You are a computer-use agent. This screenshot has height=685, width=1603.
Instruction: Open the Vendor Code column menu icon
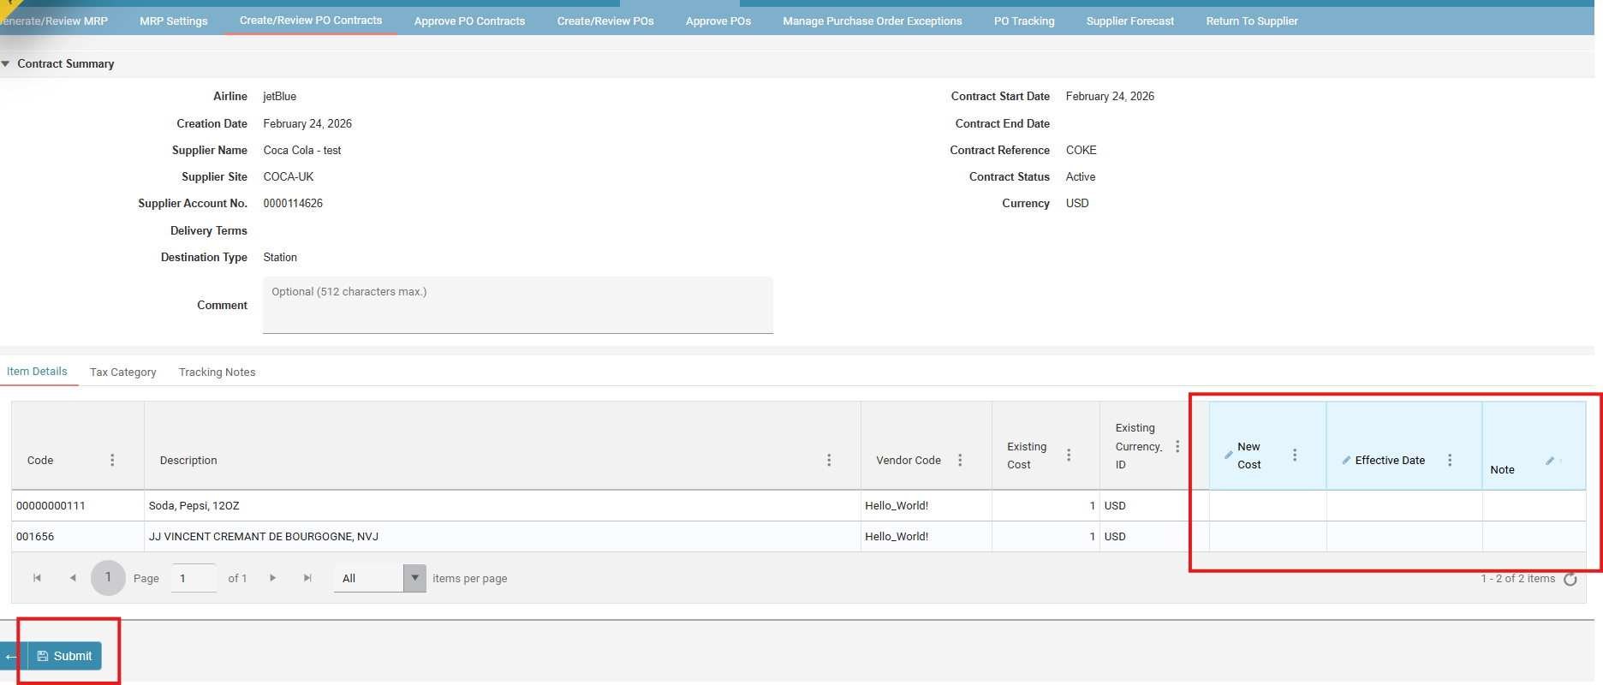coord(960,460)
